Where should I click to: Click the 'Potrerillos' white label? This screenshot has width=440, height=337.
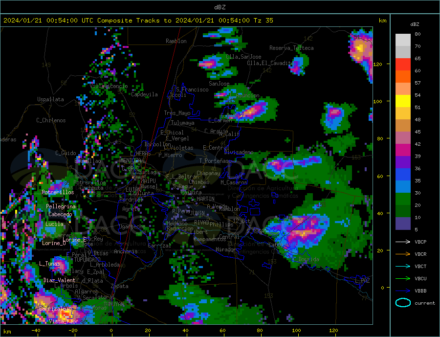click(x=58, y=192)
